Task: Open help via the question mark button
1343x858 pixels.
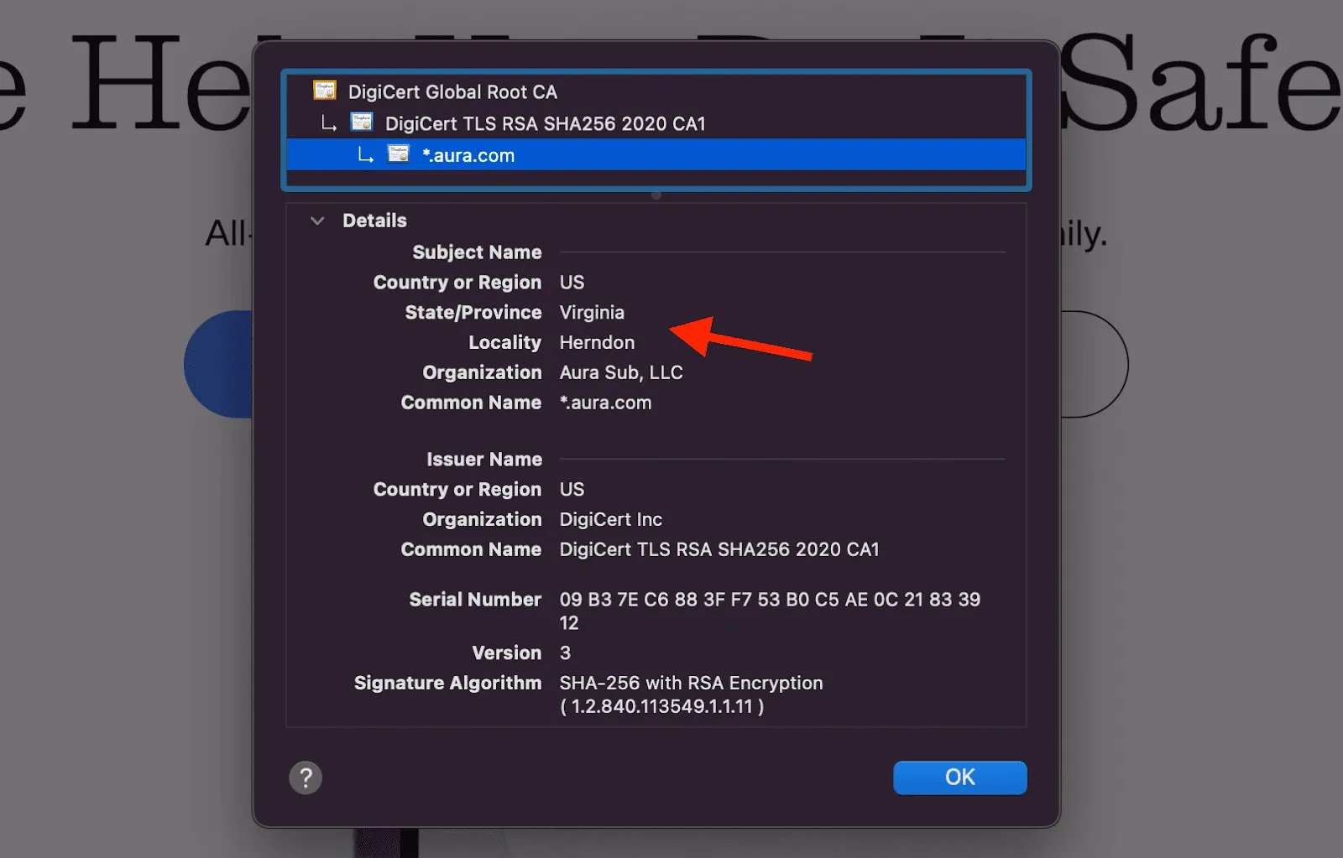Action: click(x=306, y=777)
